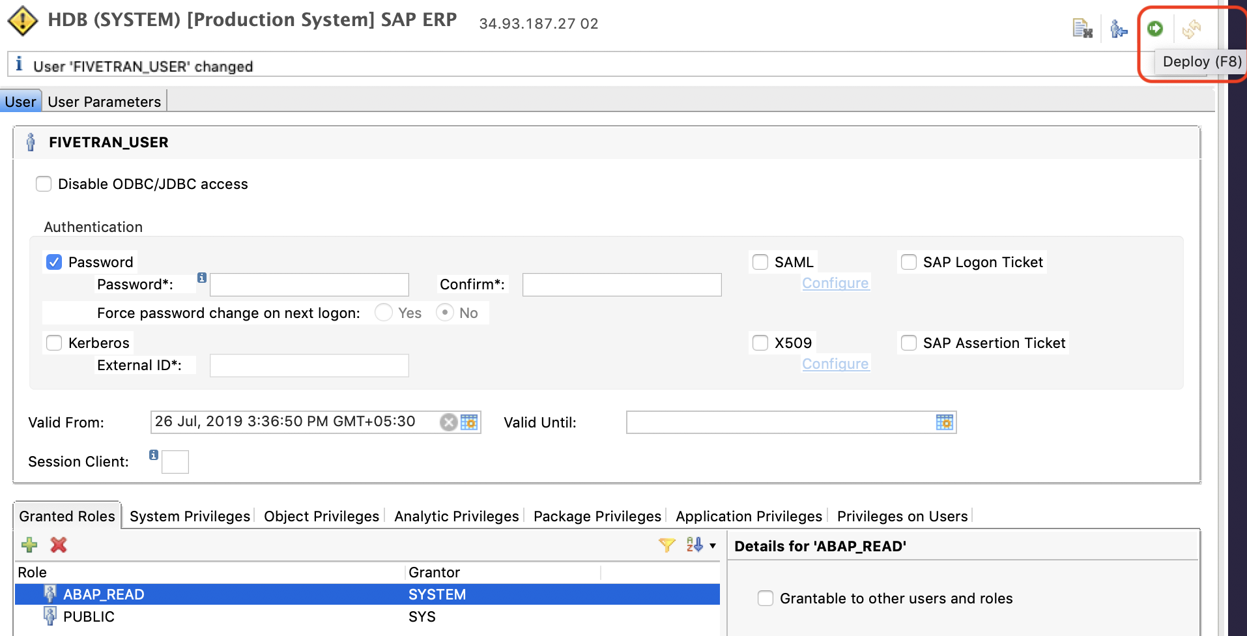
Task: Open the User Parameters tab
Action: [x=104, y=102]
